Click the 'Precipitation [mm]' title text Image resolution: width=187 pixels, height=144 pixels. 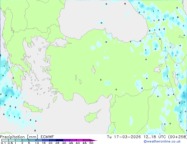(19, 137)
